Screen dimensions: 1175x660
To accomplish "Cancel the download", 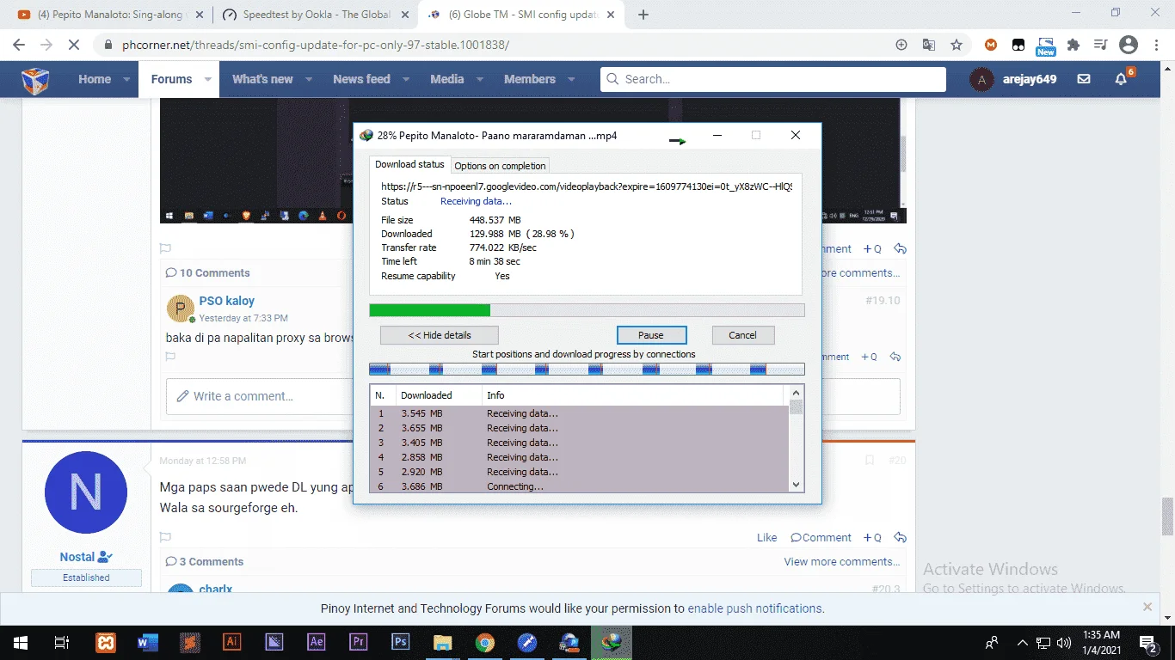I will click(x=743, y=335).
